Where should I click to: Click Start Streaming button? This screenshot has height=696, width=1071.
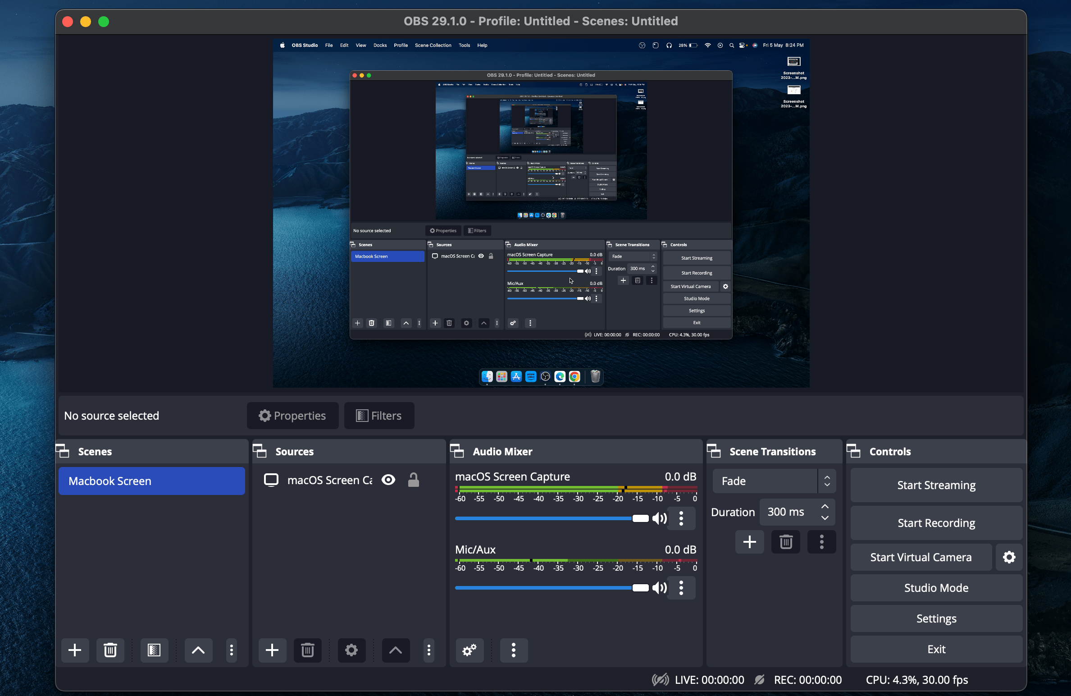point(936,485)
